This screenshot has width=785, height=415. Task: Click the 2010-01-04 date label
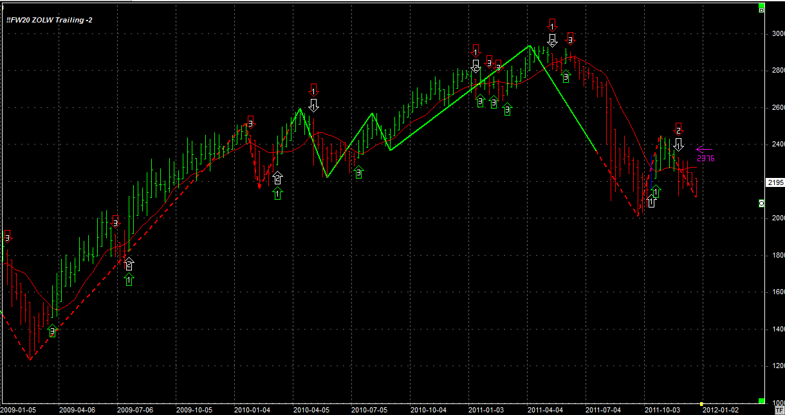click(252, 409)
